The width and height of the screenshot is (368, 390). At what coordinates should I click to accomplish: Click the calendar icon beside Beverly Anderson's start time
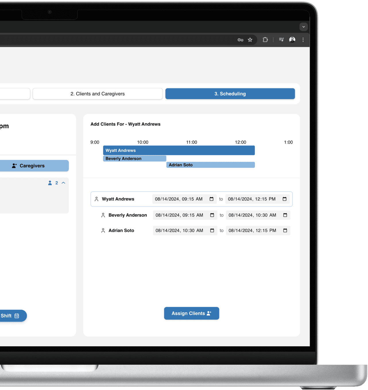tap(212, 215)
